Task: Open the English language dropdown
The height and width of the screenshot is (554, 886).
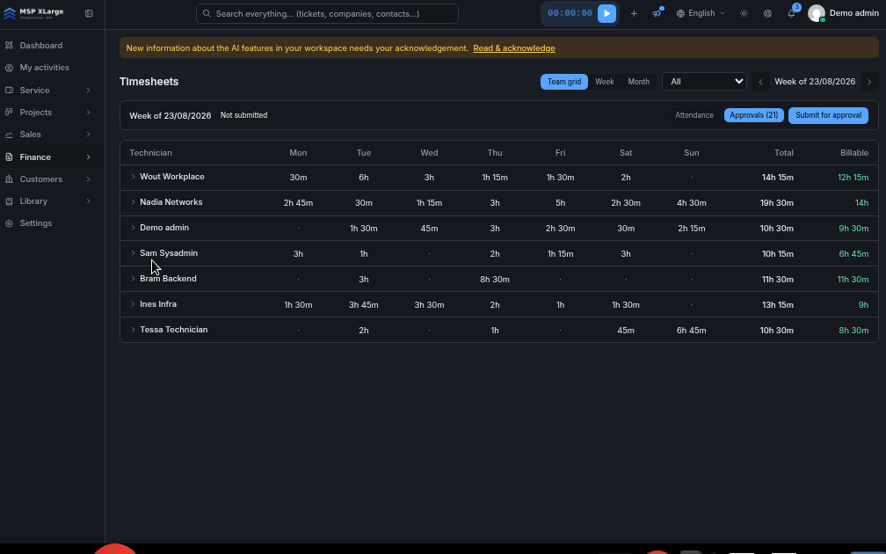Action: (x=701, y=13)
